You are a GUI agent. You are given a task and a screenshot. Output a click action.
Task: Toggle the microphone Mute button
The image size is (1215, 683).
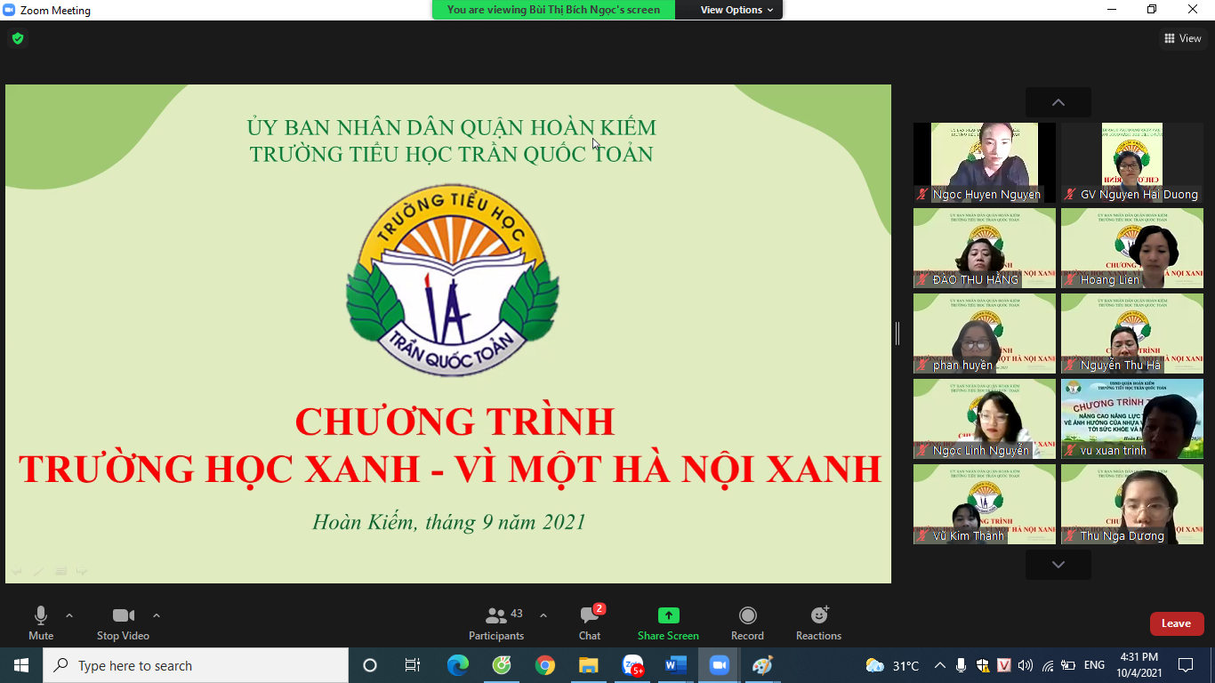tap(41, 623)
